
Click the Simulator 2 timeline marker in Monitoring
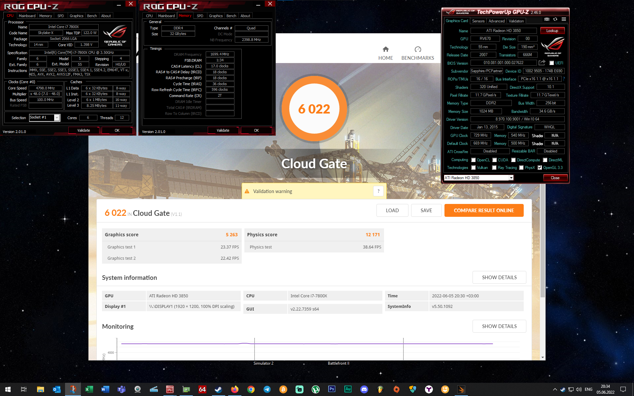tap(263, 363)
